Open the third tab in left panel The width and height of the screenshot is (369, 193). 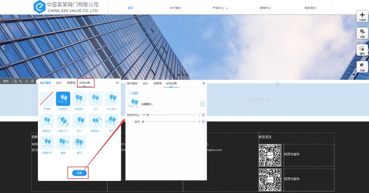pyautogui.click(x=71, y=83)
